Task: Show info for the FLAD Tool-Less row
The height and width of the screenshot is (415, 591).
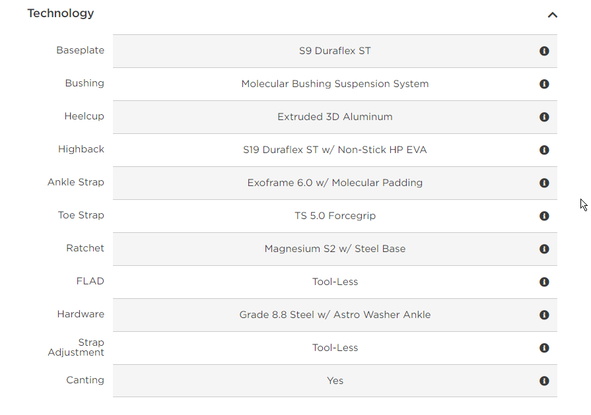Action: tap(544, 282)
